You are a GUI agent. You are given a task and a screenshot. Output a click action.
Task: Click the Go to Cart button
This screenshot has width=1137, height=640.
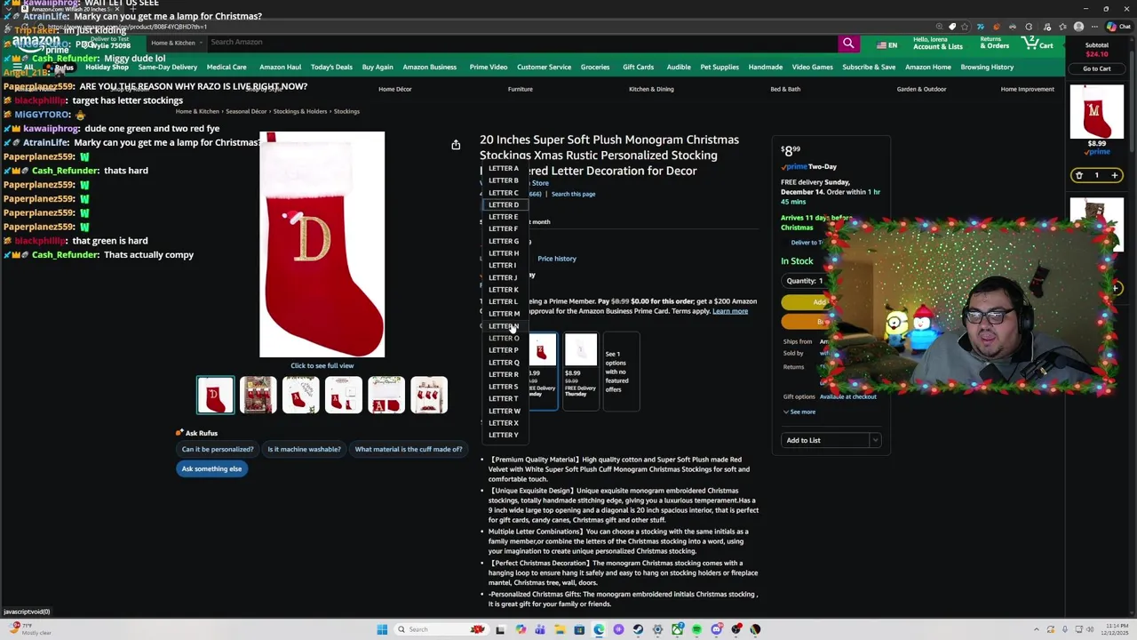(1096, 68)
